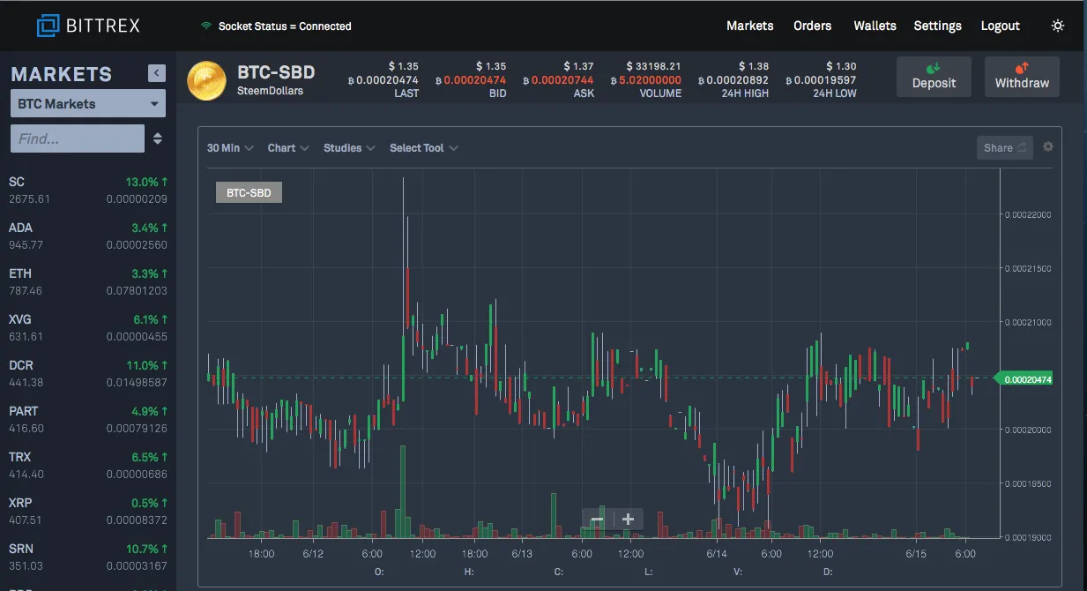Image resolution: width=1087 pixels, height=591 pixels.
Task: Select the SC market row
Action: (x=88, y=190)
